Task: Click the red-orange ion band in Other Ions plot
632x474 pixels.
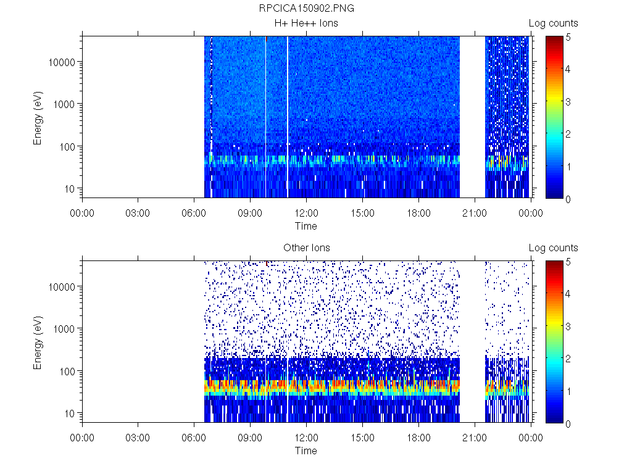Action: (332, 385)
